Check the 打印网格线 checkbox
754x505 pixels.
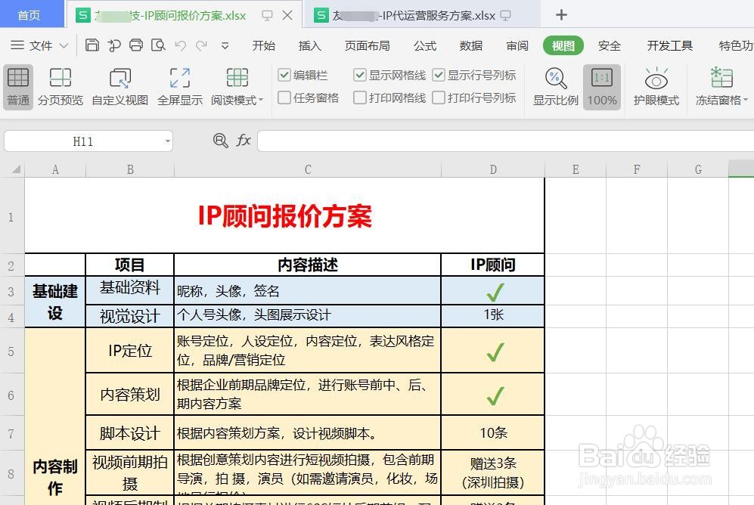361,97
